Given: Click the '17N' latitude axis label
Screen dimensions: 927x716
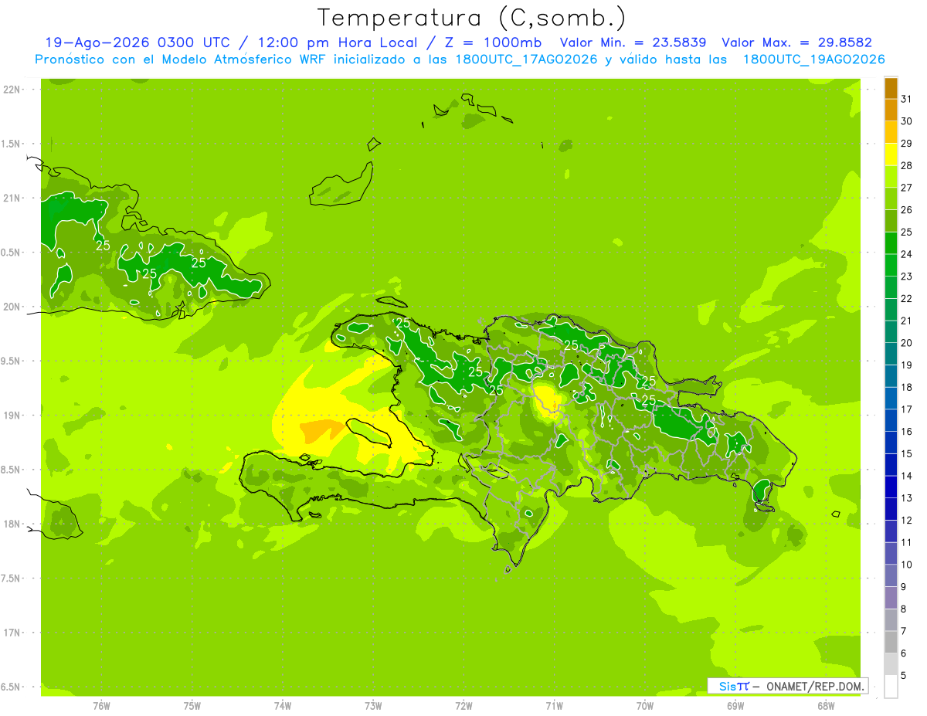Looking at the screenshot, I should pos(12,633).
